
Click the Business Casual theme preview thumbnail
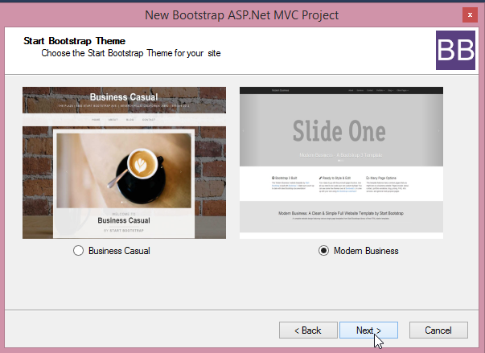[x=124, y=162]
